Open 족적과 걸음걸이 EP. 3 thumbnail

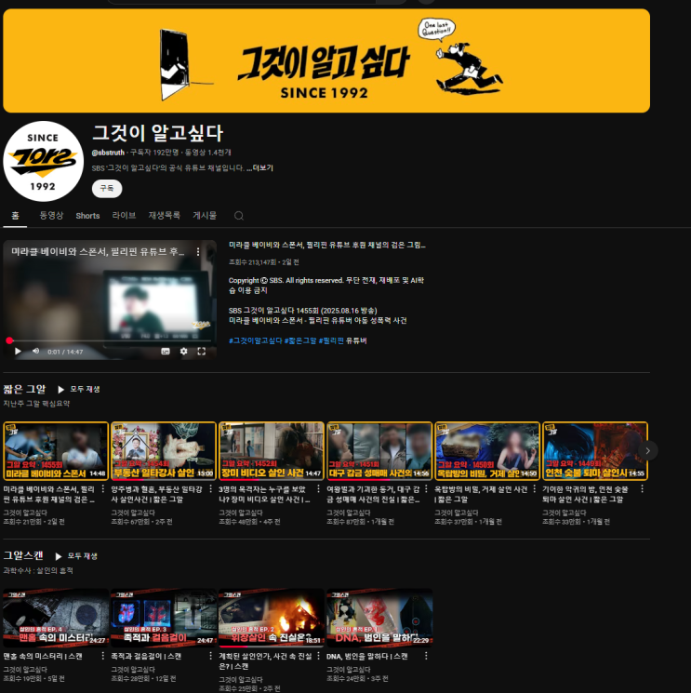[x=164, y=618]
